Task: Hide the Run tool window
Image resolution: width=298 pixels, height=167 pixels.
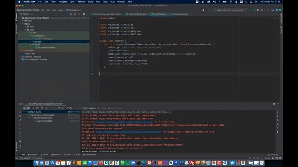Action: point(278,104)
